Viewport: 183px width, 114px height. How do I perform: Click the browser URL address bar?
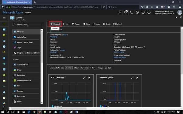(x=55, y=7)
